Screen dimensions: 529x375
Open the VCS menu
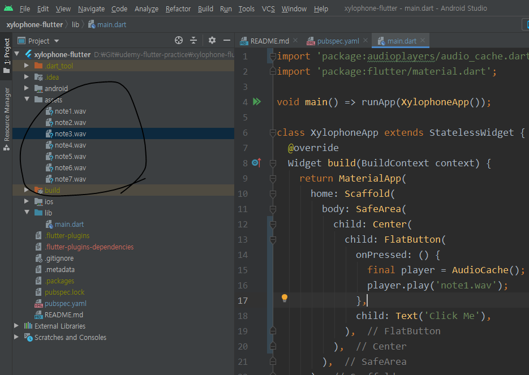pyautogui.click(x=268, y=9)
